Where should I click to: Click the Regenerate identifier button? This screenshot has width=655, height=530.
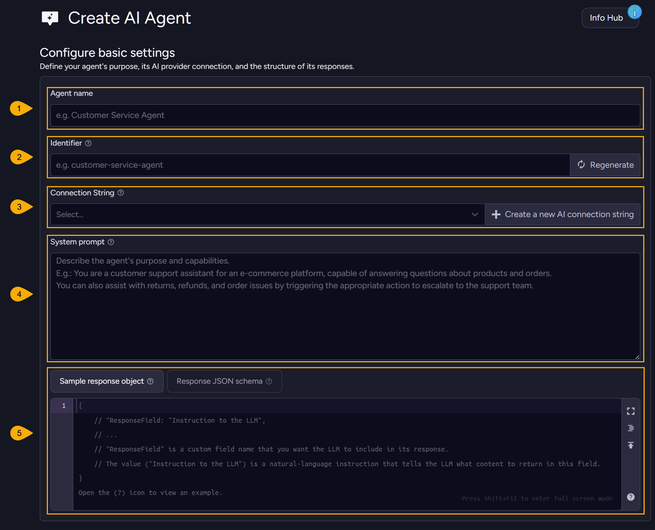[x=605, y=165]
